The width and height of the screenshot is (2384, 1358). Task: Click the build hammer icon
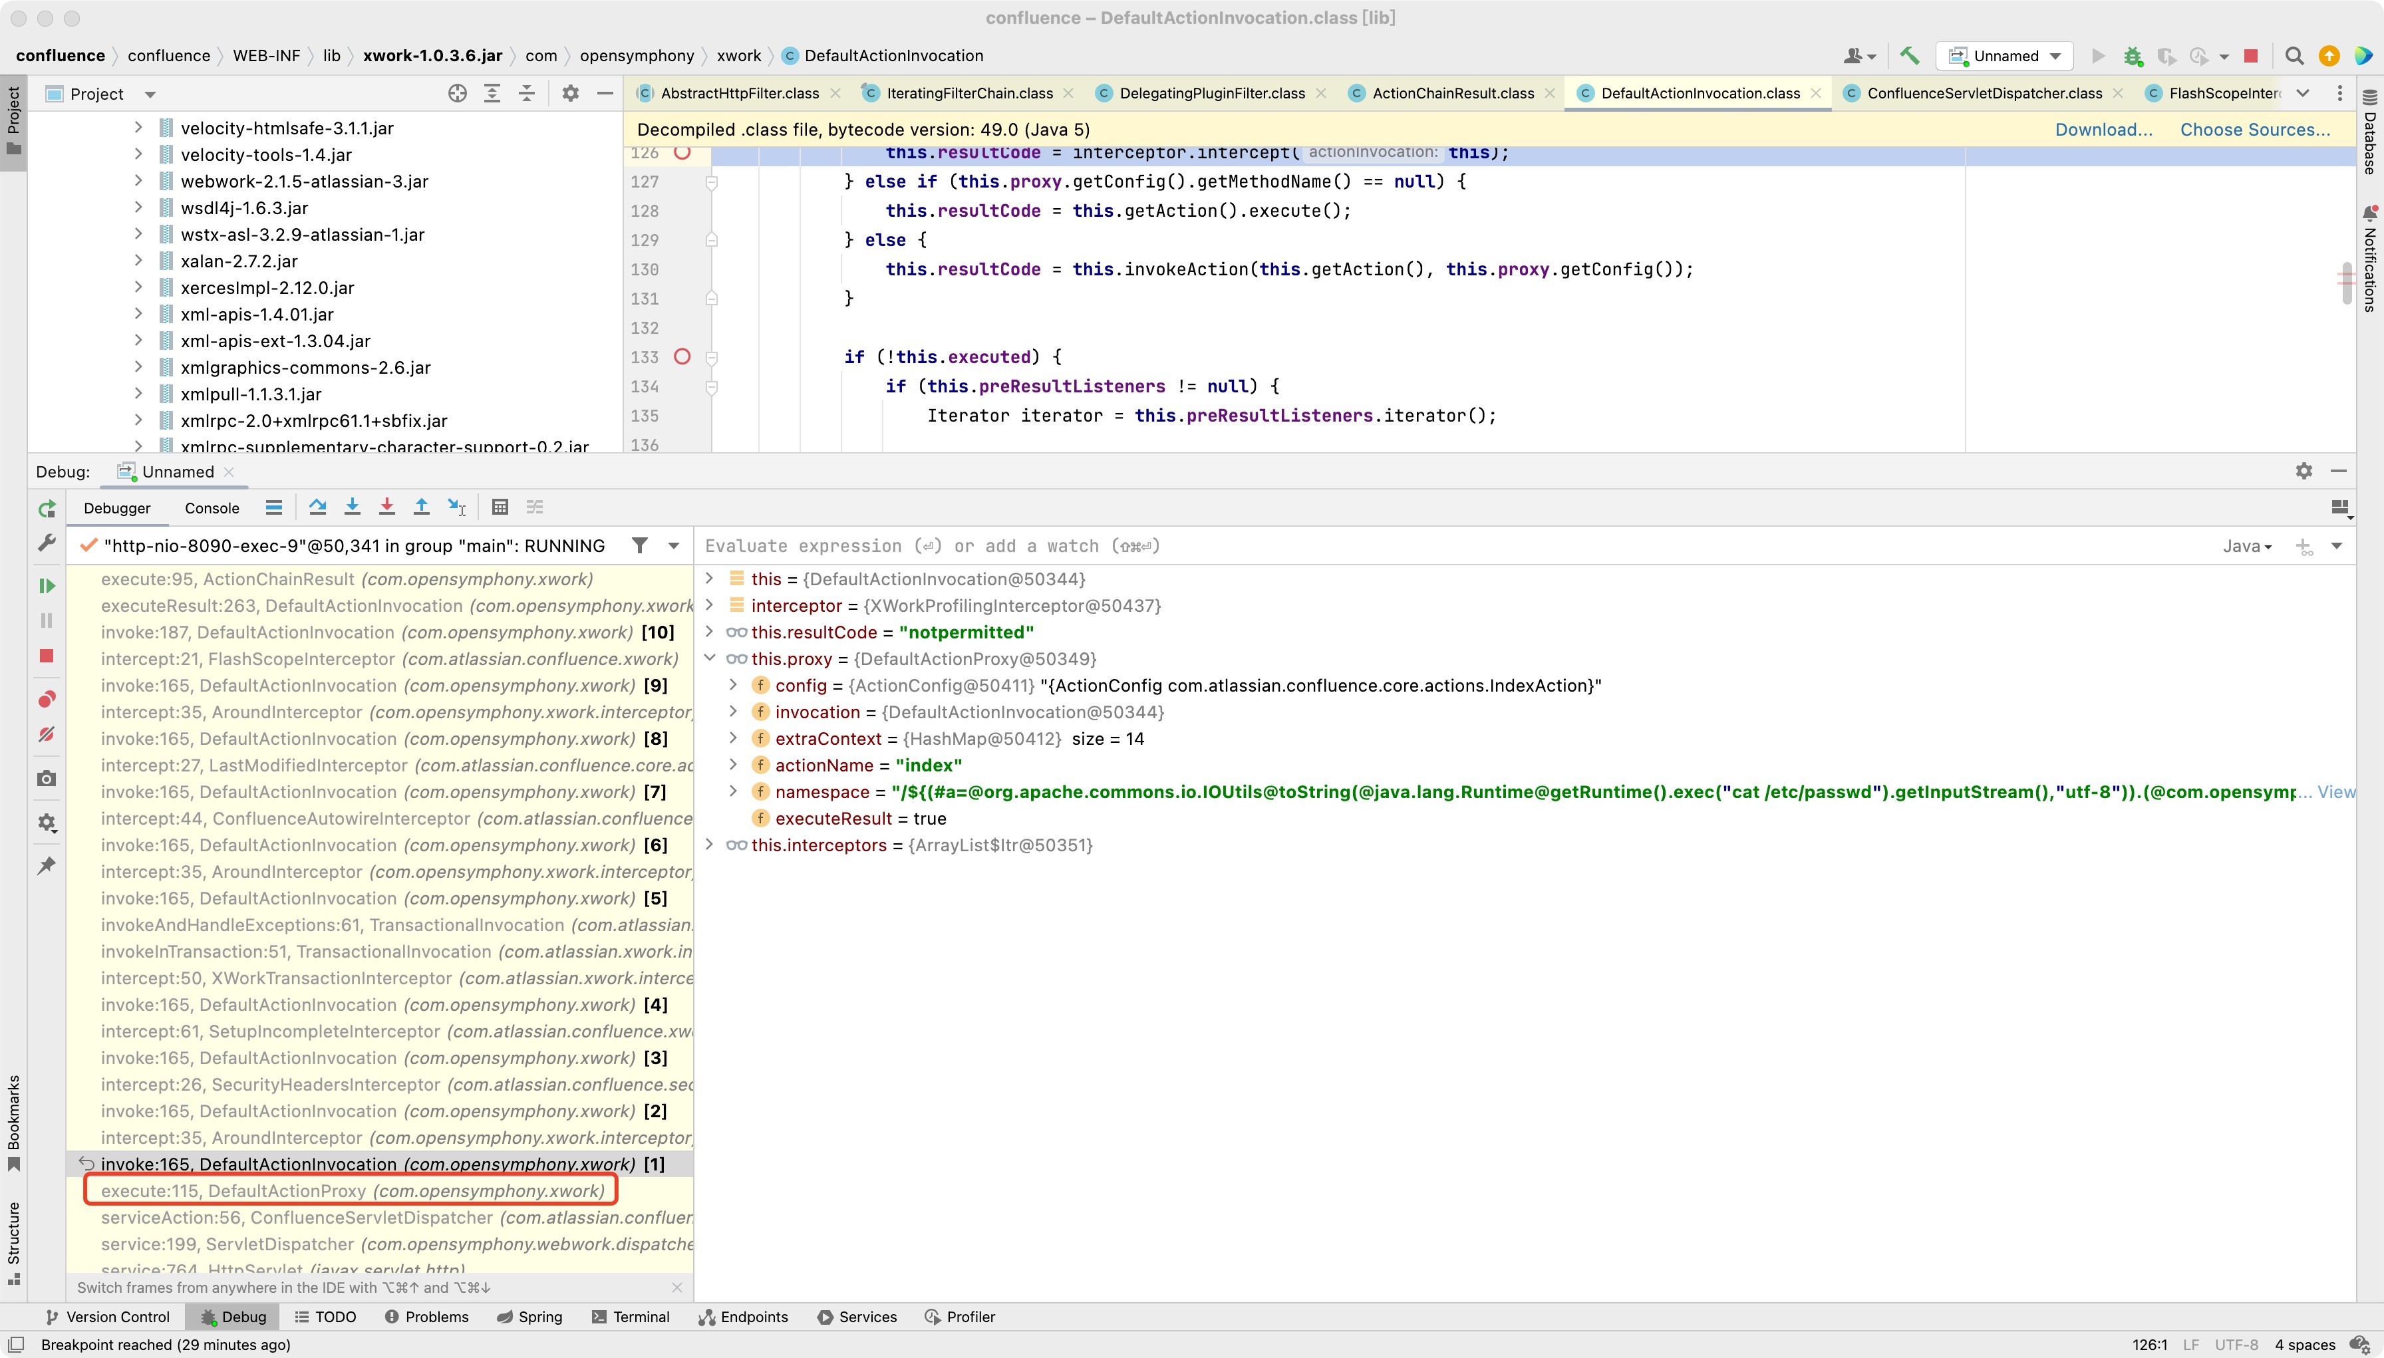tap(1909, 56)
